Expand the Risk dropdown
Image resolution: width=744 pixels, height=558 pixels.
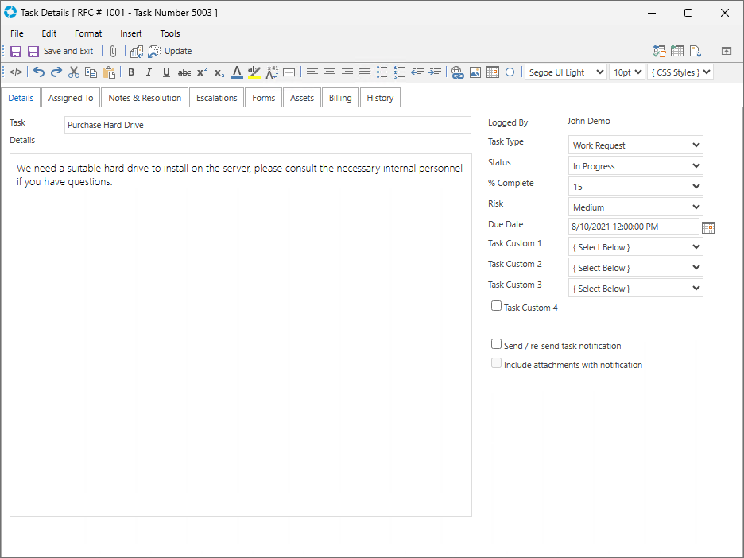(636, 207)
